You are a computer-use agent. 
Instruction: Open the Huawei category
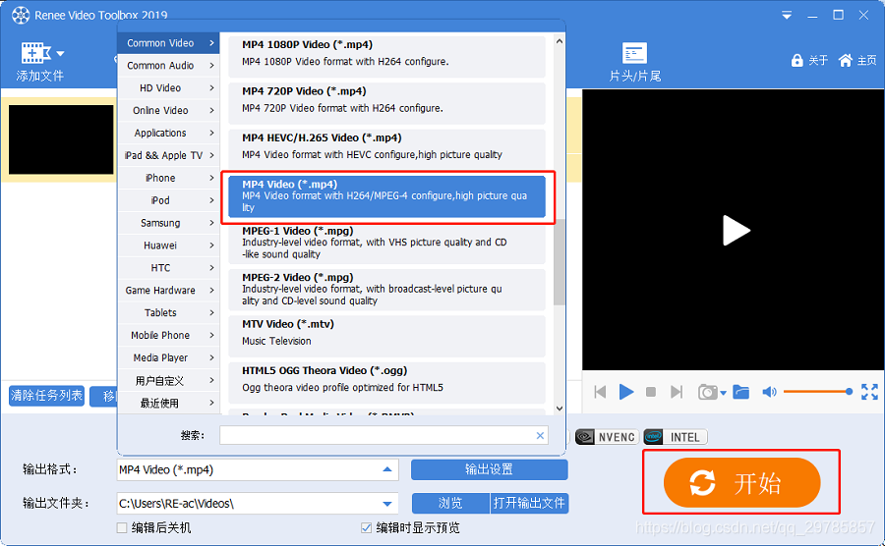169,246
